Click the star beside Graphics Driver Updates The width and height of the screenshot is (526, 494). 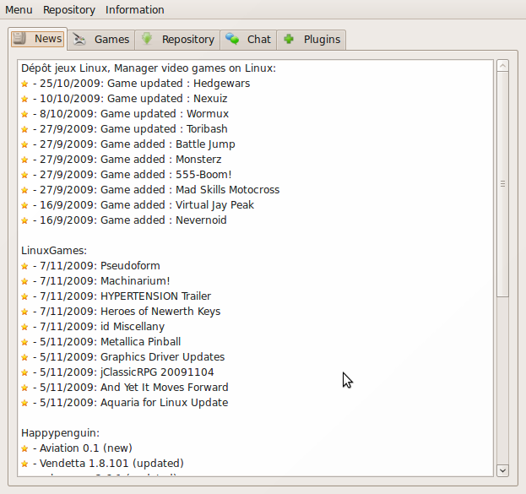(x=24, y=357)
